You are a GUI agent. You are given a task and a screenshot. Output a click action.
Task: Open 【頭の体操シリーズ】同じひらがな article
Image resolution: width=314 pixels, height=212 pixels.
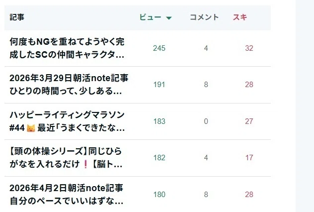(66, 158)
